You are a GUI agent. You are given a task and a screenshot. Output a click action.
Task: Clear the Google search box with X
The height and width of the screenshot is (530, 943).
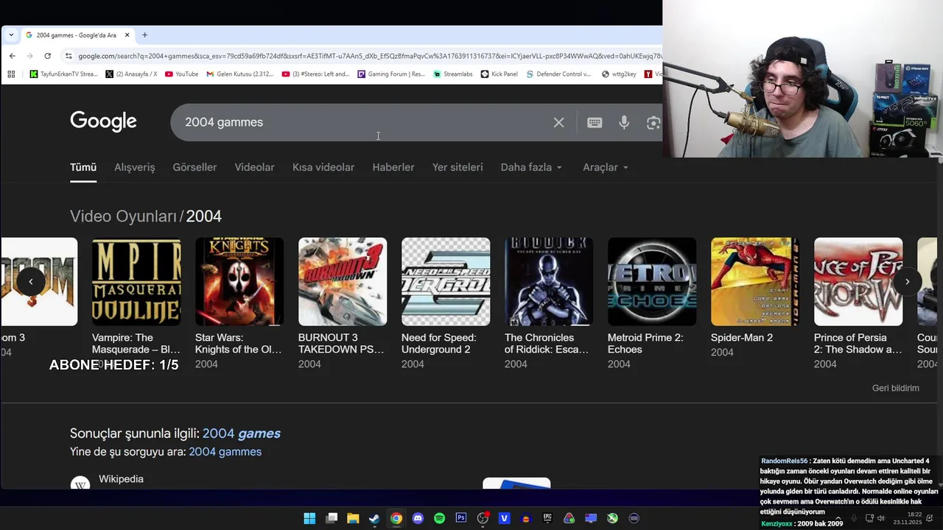pos(558,123)
